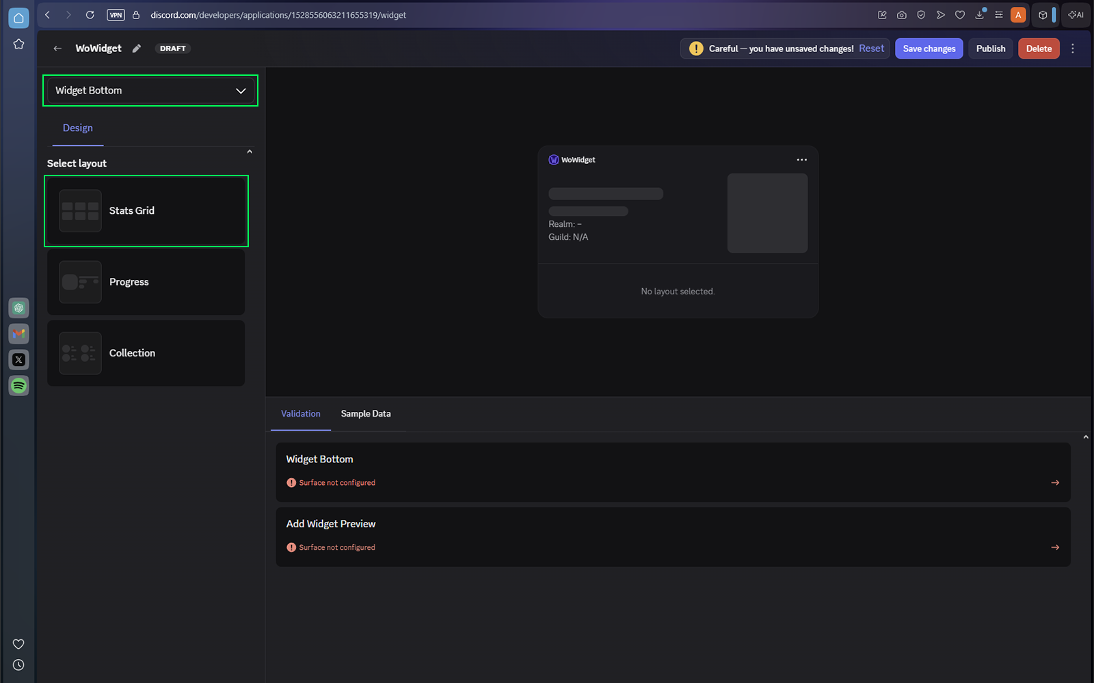Click 'Surface not configured' under Widget Bottom
The width and height of the screenshot is (1094, 683).
pyautogui.click(x=337, y=483)
